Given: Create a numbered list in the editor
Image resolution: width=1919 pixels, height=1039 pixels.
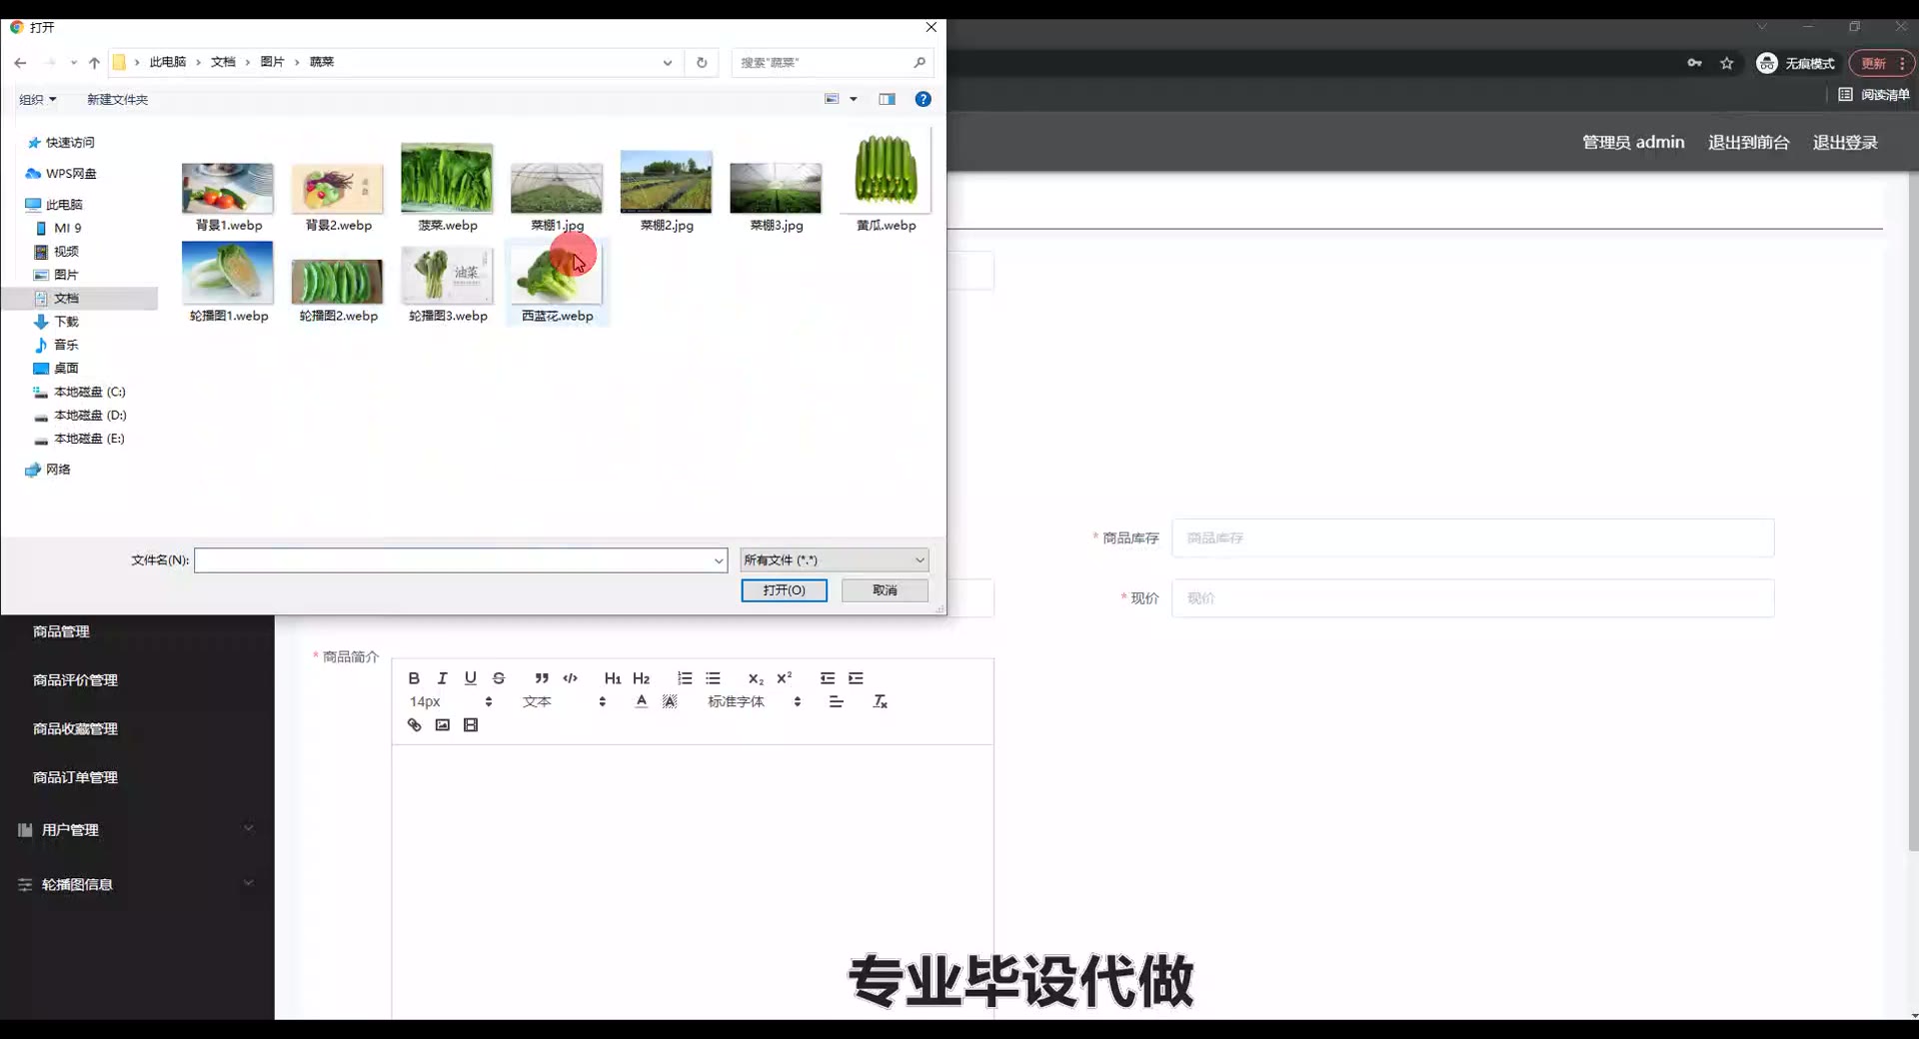Looking at the screenshot, I should tap(685, 678).
